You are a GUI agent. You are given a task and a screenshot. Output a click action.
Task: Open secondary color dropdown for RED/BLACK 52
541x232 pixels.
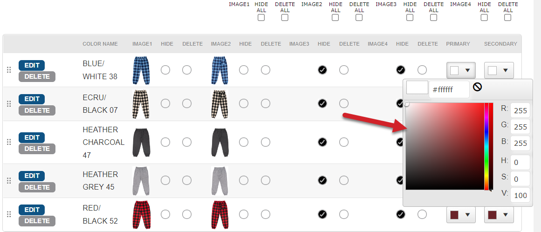point(499,215)
